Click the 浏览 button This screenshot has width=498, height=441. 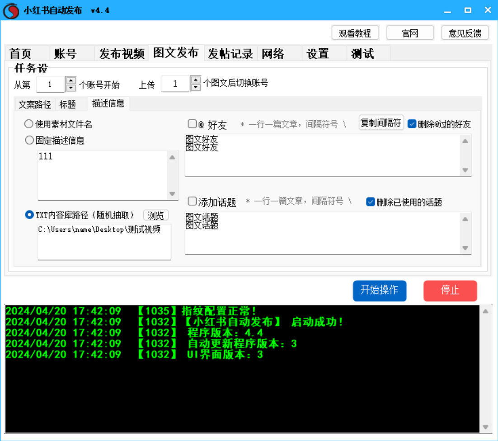coord(155,215)
